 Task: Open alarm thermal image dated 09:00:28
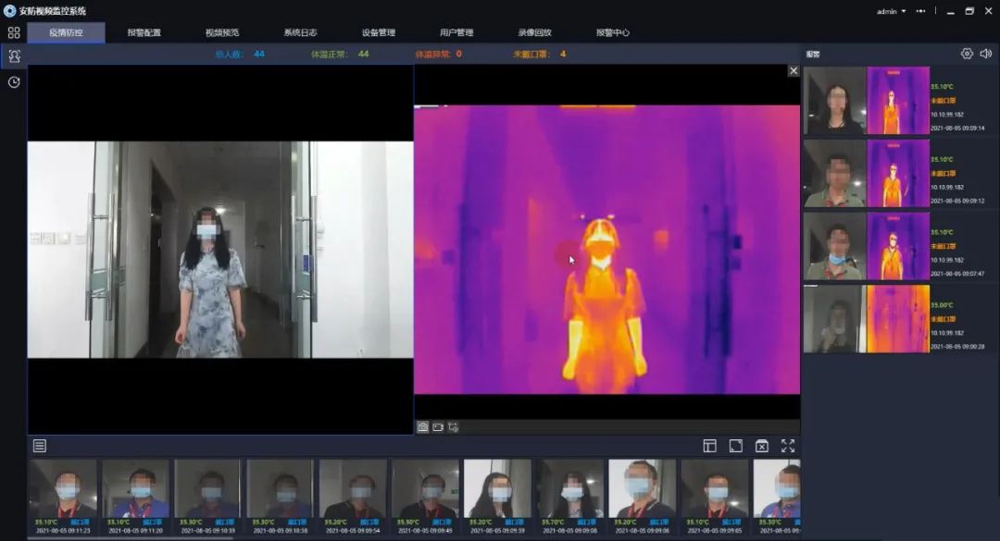(898, 319)
